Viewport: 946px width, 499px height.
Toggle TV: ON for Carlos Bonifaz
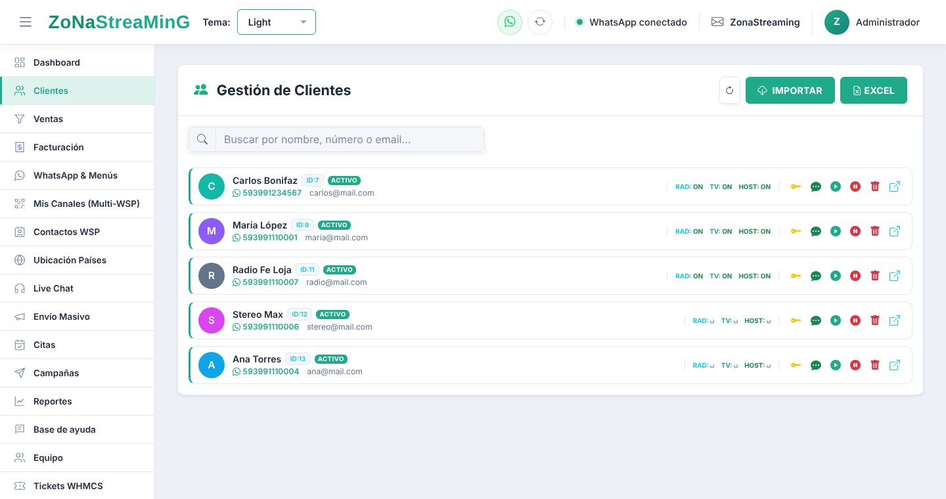click(721, 186)
